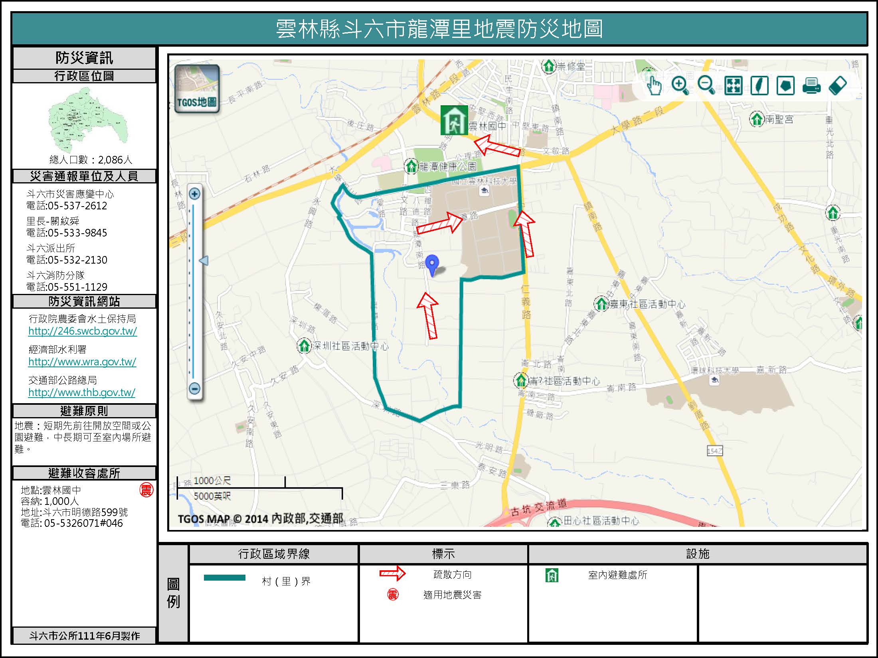Screen dimensions: 878x658
Task: Click the legend evacuation direction arrow
Action: (x=392, y=574)
